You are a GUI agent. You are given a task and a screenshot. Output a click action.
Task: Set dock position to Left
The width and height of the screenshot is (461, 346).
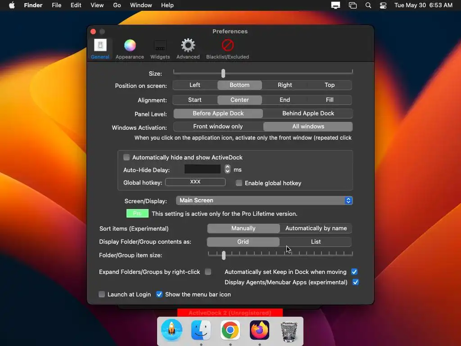pos(195,85)
